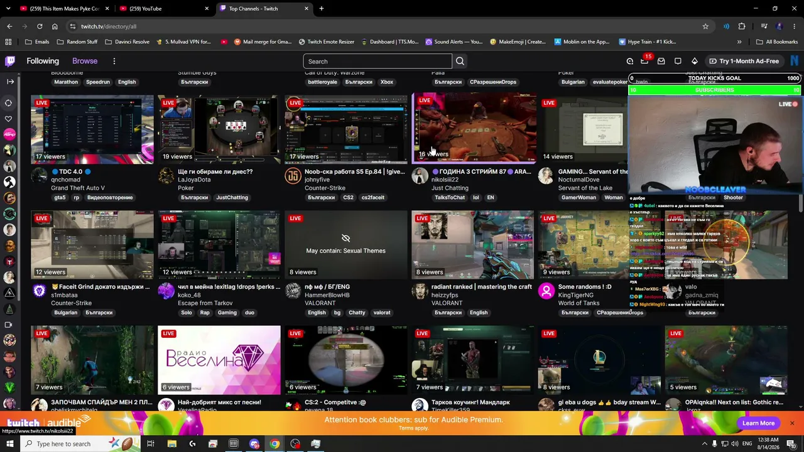Show hidden bookmarks overflow chevron

tap(739, 42)
